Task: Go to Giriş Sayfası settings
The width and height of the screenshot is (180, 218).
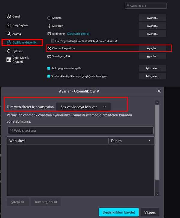Action: pos(17,25)
